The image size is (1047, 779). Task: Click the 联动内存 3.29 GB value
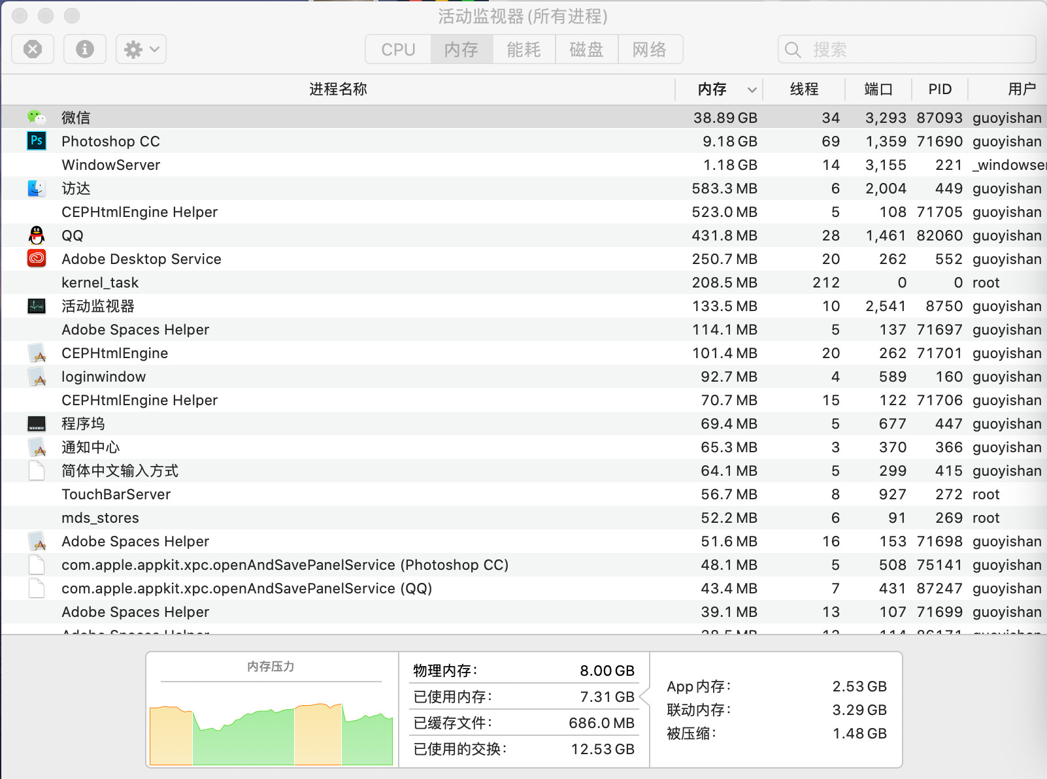[859, 710]
